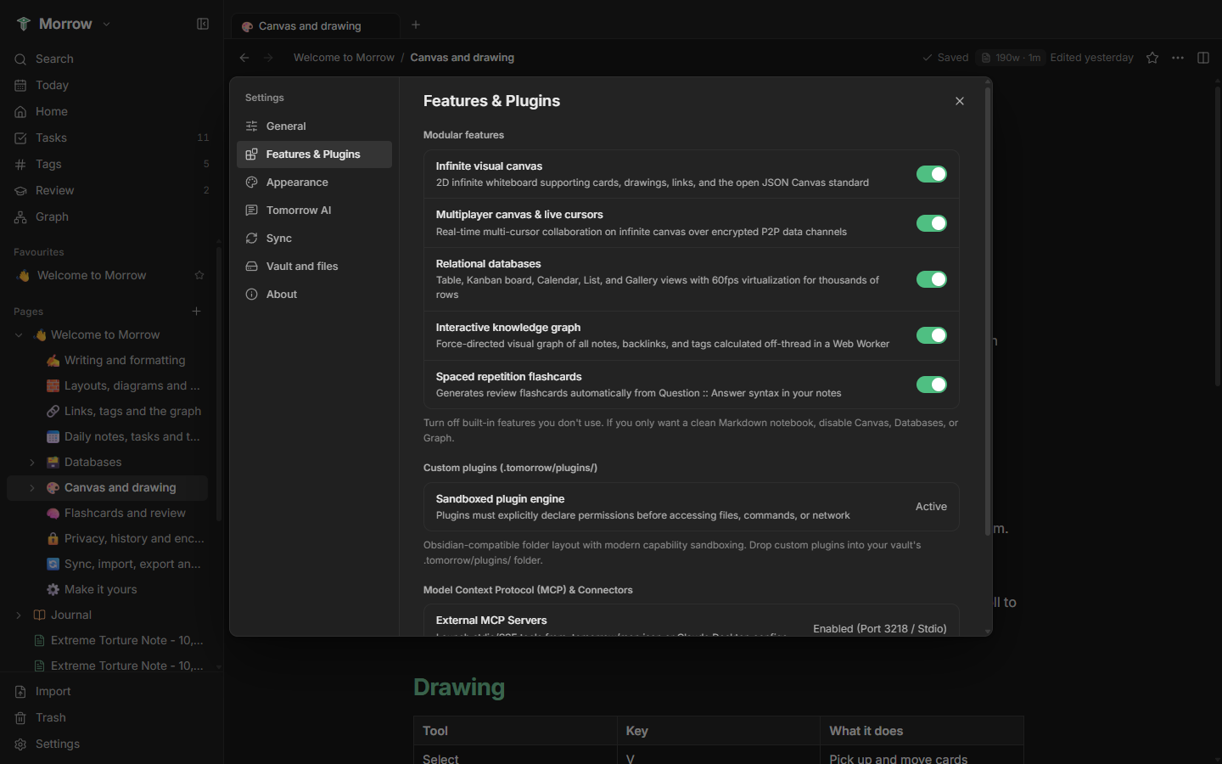The height and width of the screenshot is (764, 1222).
Task: Collapse the Welcome to Morrow tree
Action: pyautogui.click(x=19, y=334)
